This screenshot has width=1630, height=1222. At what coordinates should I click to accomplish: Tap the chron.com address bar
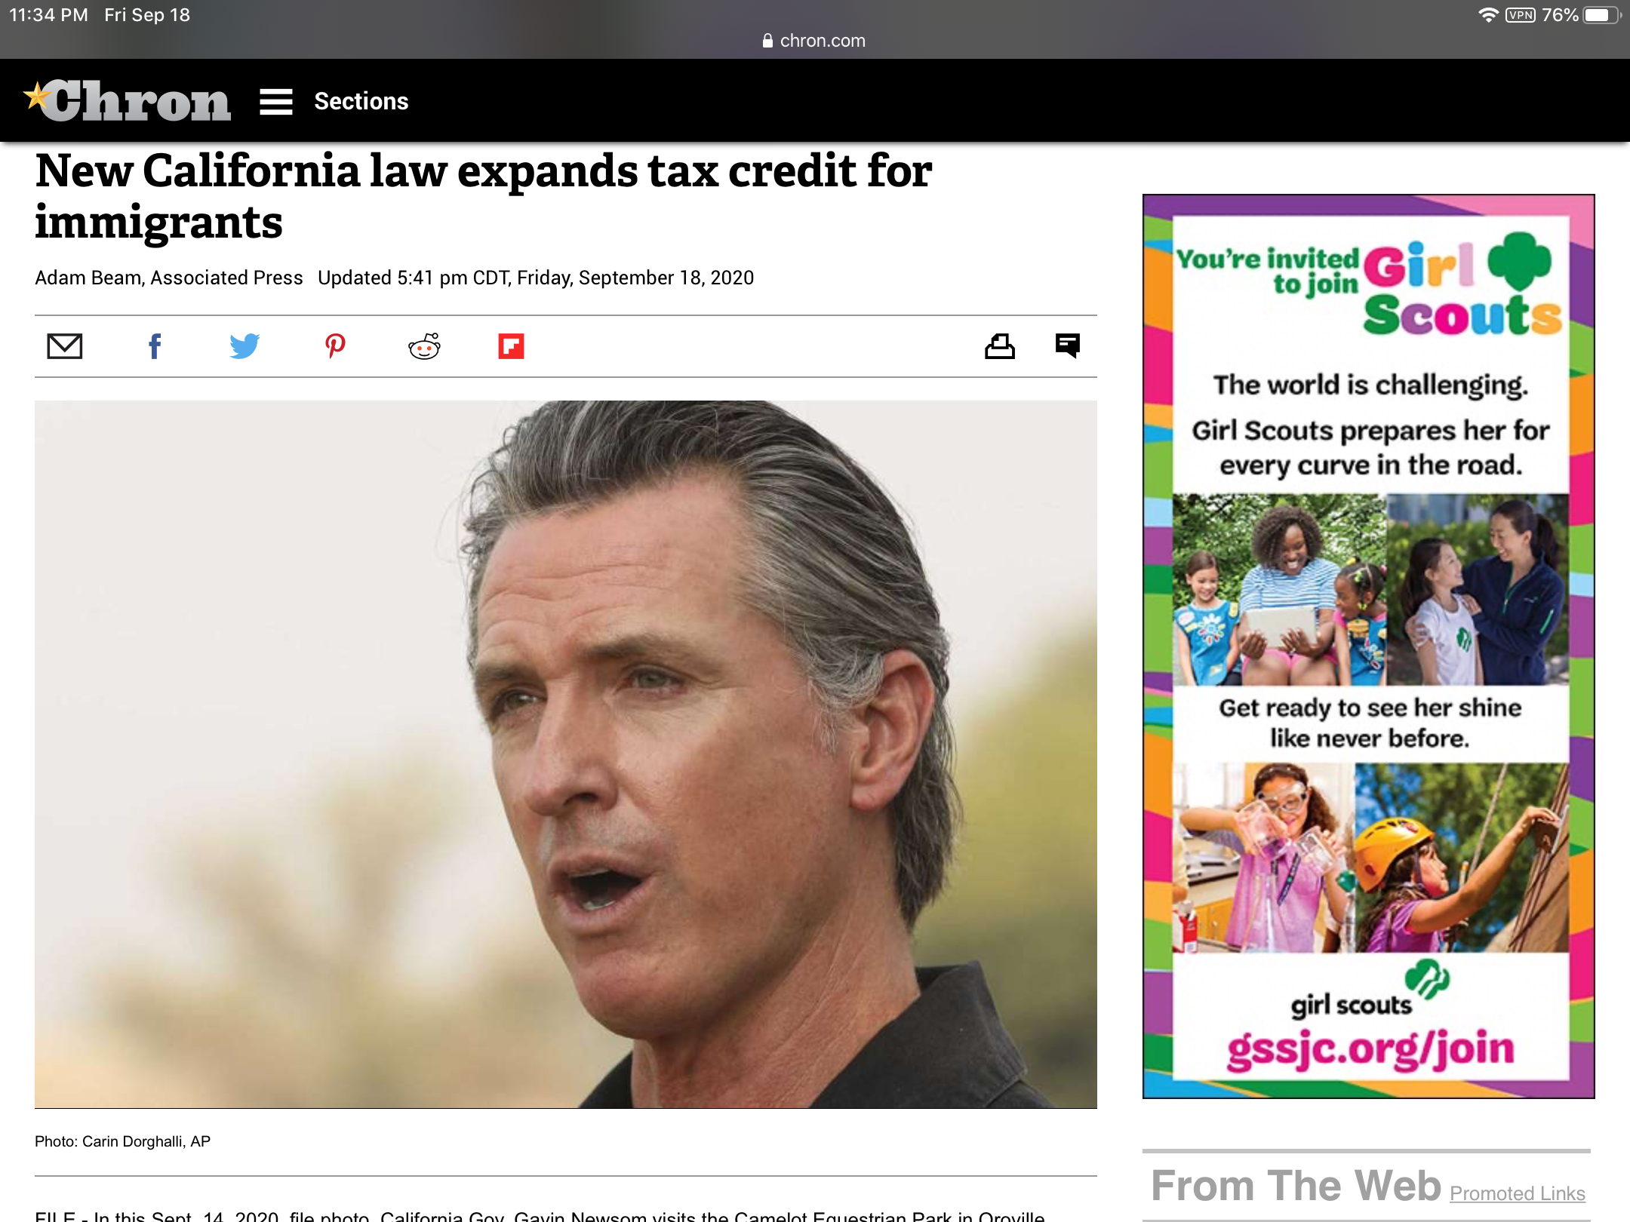(814, 41)
